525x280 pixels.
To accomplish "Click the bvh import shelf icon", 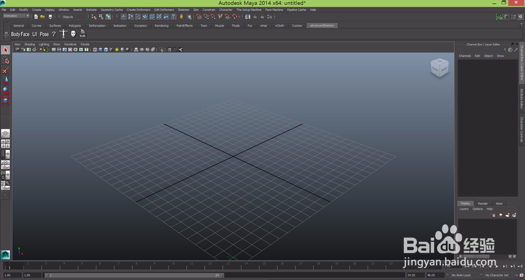I will point(82,34).
